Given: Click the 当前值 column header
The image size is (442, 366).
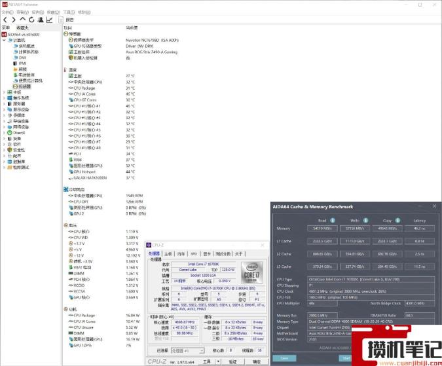Looking at the screenshot, I should tap(132, 28).
